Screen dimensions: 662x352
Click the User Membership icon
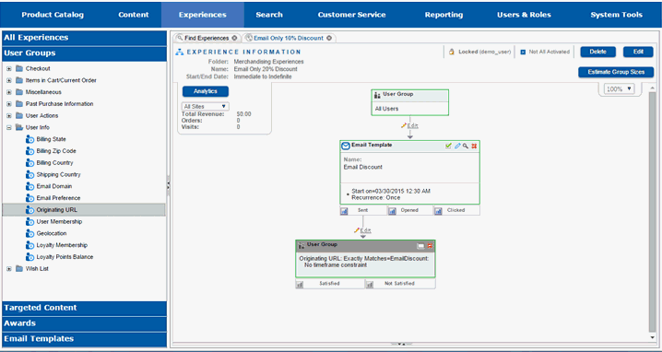(30, 221)
